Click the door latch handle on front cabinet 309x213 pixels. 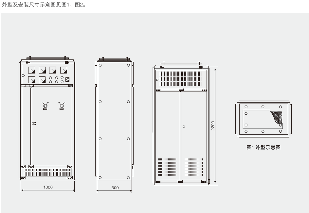coord(34,123)
